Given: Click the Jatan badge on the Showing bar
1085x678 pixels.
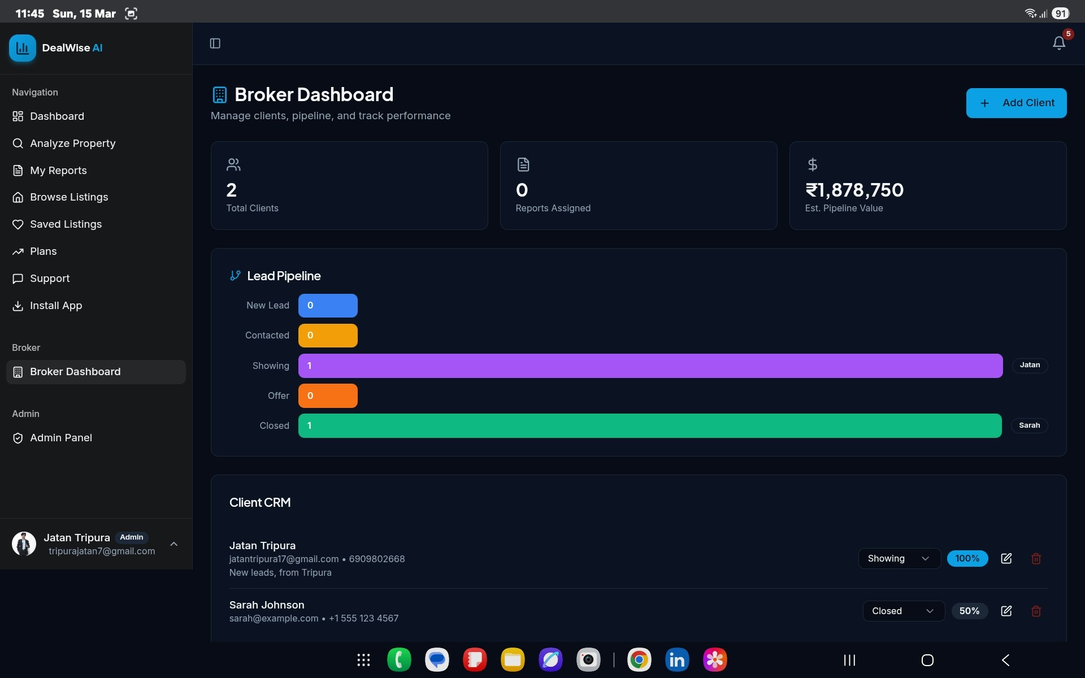Looking at the screenshot, I should tap(1030, 365).
